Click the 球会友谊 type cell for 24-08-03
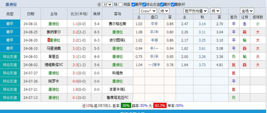The height and width of the screenshot is (113, 267). [x=10, y=56]
